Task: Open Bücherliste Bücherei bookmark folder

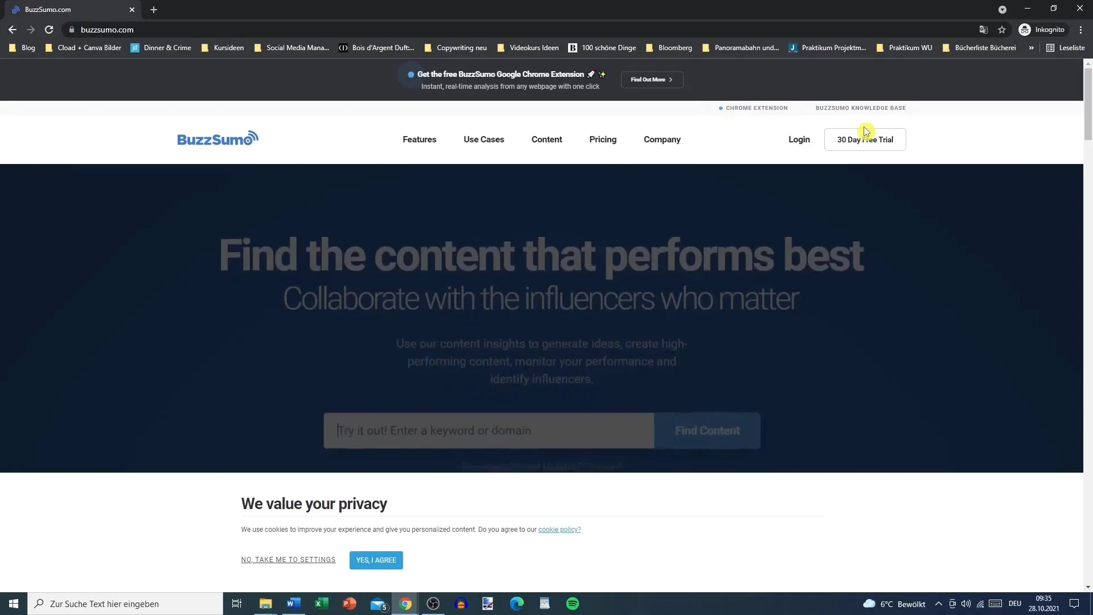Action: (979, 48)
